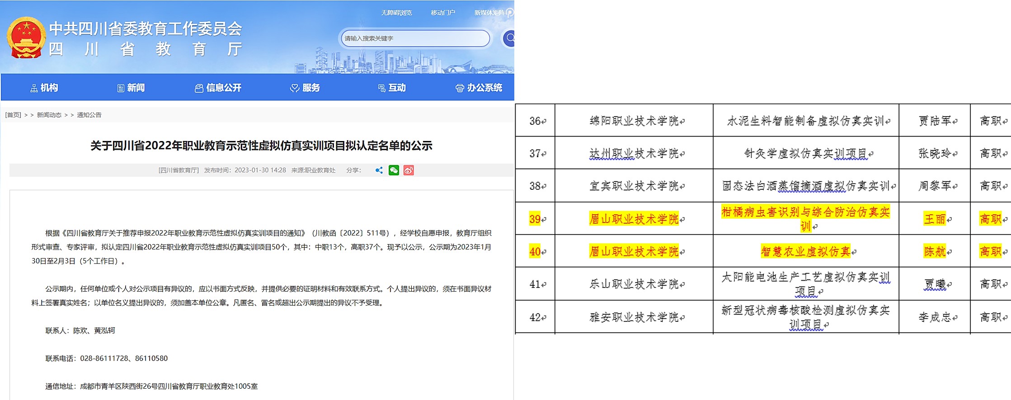Share article via Weibo icon

(409, 170)
